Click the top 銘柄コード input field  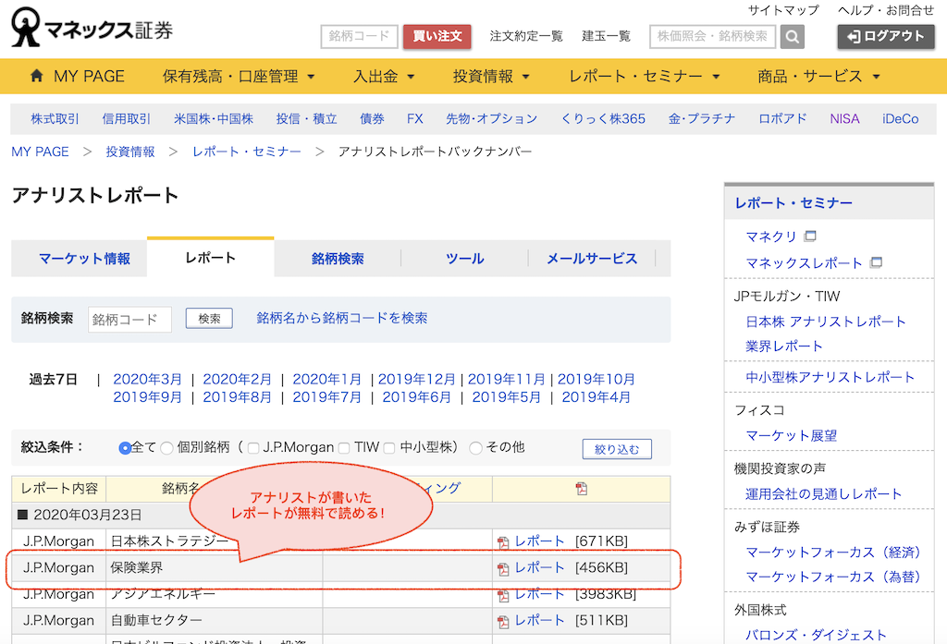pyautogui.click(x=360, y=36)
